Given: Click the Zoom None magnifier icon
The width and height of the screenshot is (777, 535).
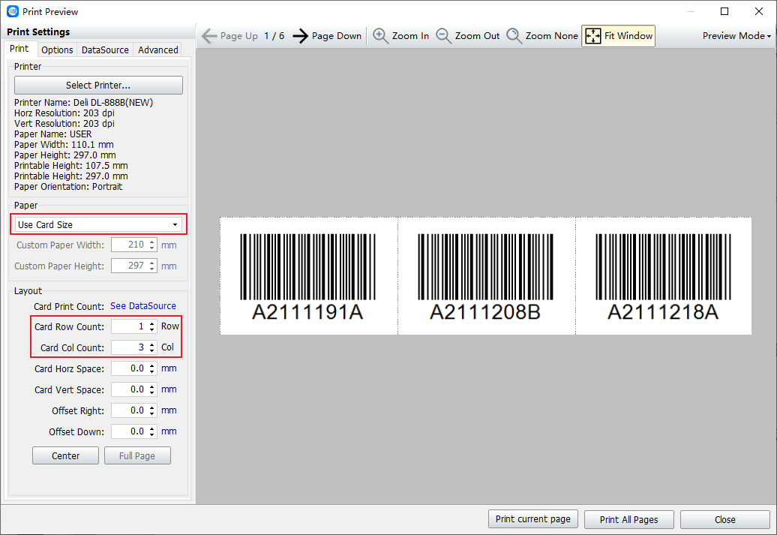Looking at the screenshot, I should [514, 36].
